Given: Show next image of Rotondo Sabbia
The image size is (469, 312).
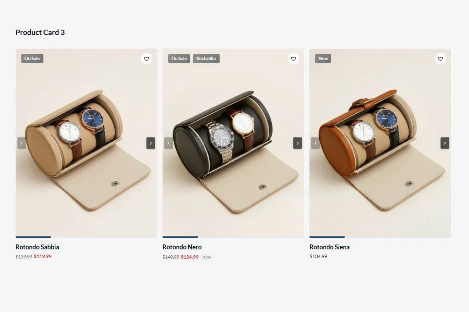Looking at the screenshot, I should pyautogui.click(x=151, y=143).
